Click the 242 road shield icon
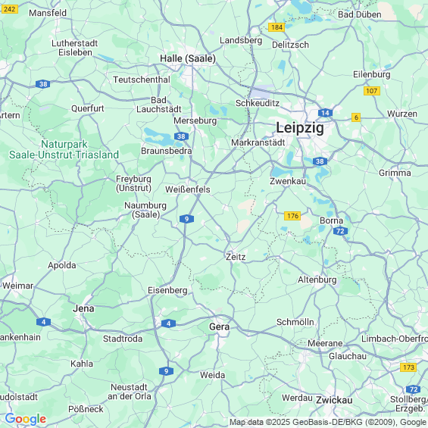Viewport: 428px width, 428px height. tap(9, 9)
